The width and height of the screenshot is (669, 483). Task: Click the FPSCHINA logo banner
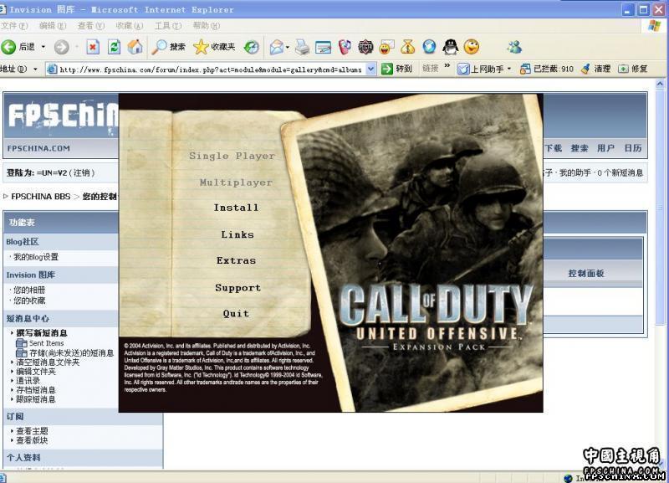(x=62, y=116)
